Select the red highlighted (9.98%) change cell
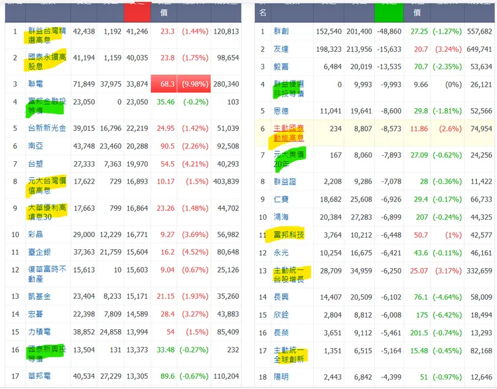Image resolution: width=497 pixels, height=389 pixels. pos(193,84)
